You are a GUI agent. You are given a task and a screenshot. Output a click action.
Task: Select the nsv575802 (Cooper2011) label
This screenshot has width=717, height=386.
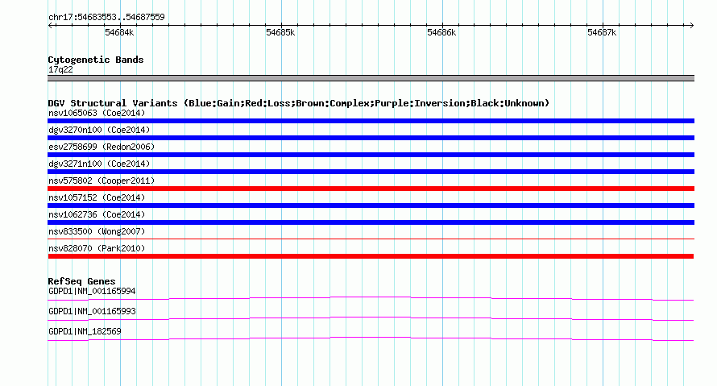click(x=102, y=181)
